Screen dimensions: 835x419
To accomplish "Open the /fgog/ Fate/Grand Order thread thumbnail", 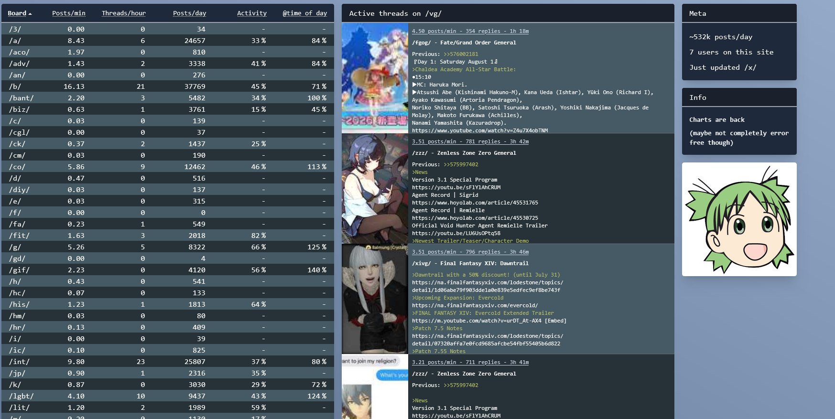I will coord(375,78).
